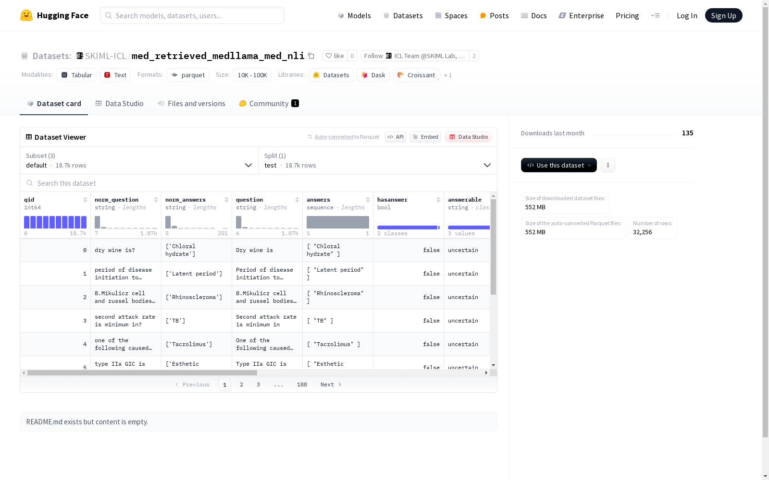Follow the ICL Team organization

coord(415,56)
